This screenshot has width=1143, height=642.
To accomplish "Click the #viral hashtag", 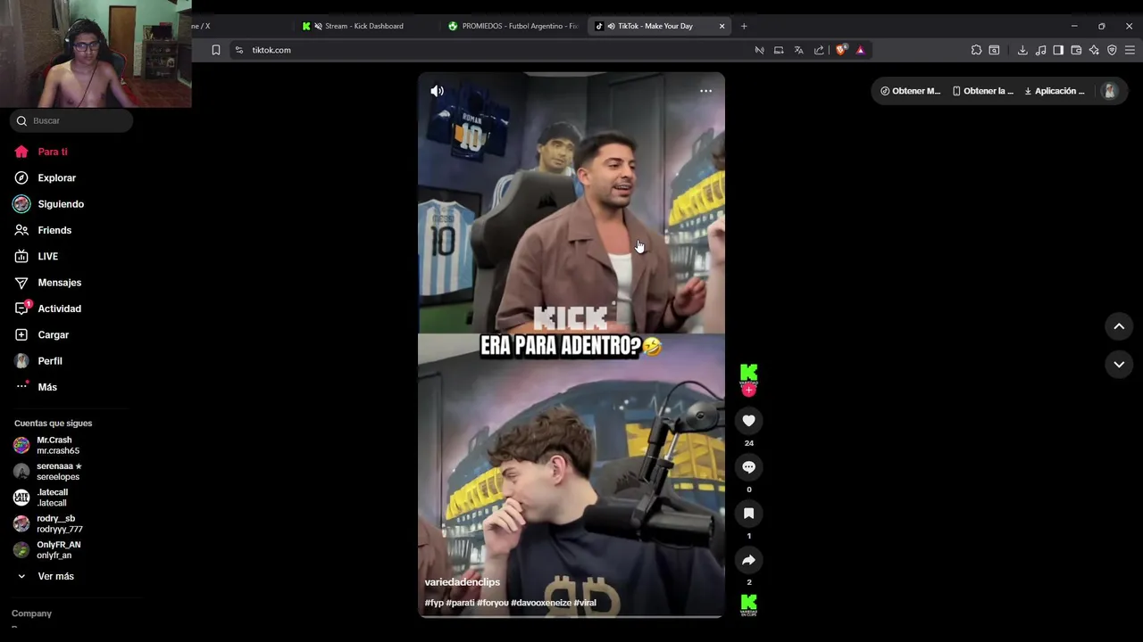I will pyautogui.click(x=585, y=603).
